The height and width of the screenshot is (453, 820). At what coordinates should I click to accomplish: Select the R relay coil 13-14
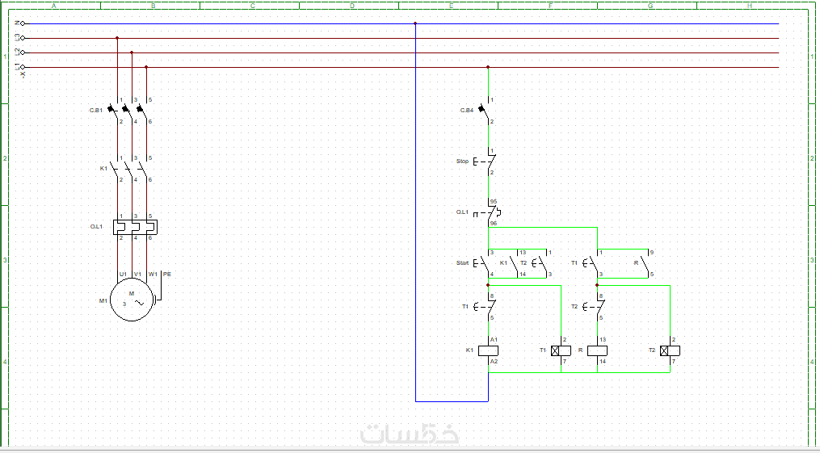(597, 350)
